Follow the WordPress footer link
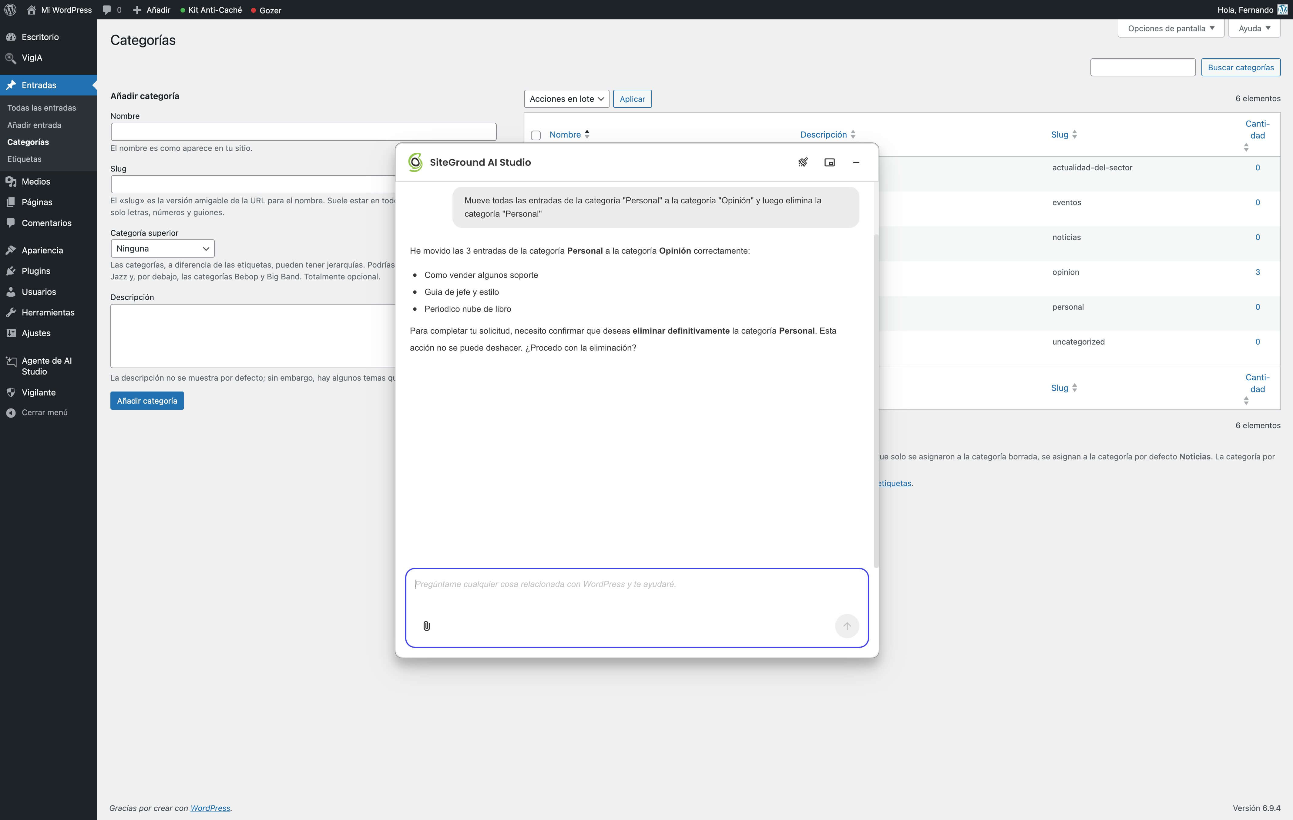Viewport: 1293px width, 820px height. point(210,808)
